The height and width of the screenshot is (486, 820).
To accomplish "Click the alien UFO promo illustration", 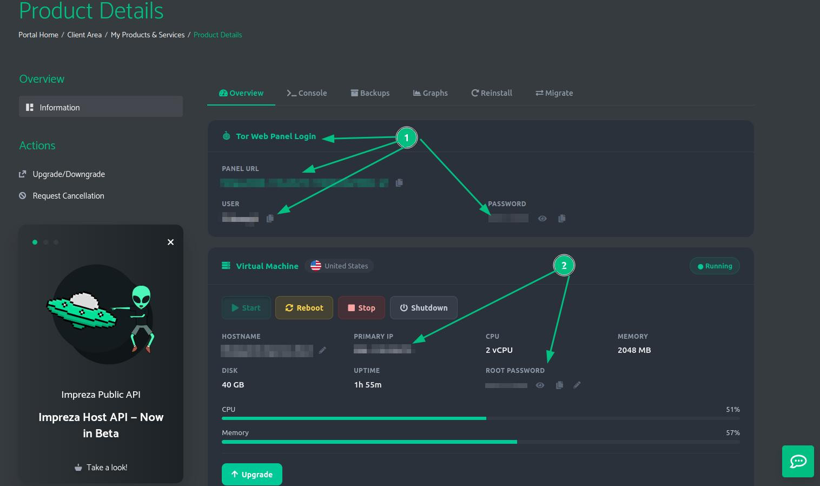I will click(x=101, y=314).
